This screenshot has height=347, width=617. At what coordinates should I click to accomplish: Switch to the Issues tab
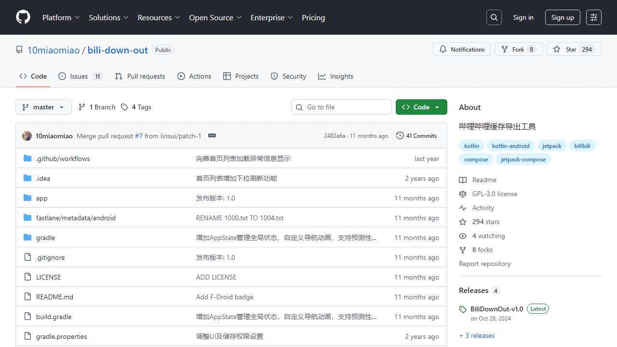(80, 76)
